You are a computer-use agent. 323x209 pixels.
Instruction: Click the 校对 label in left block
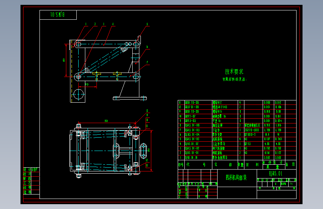click(27, 174)
